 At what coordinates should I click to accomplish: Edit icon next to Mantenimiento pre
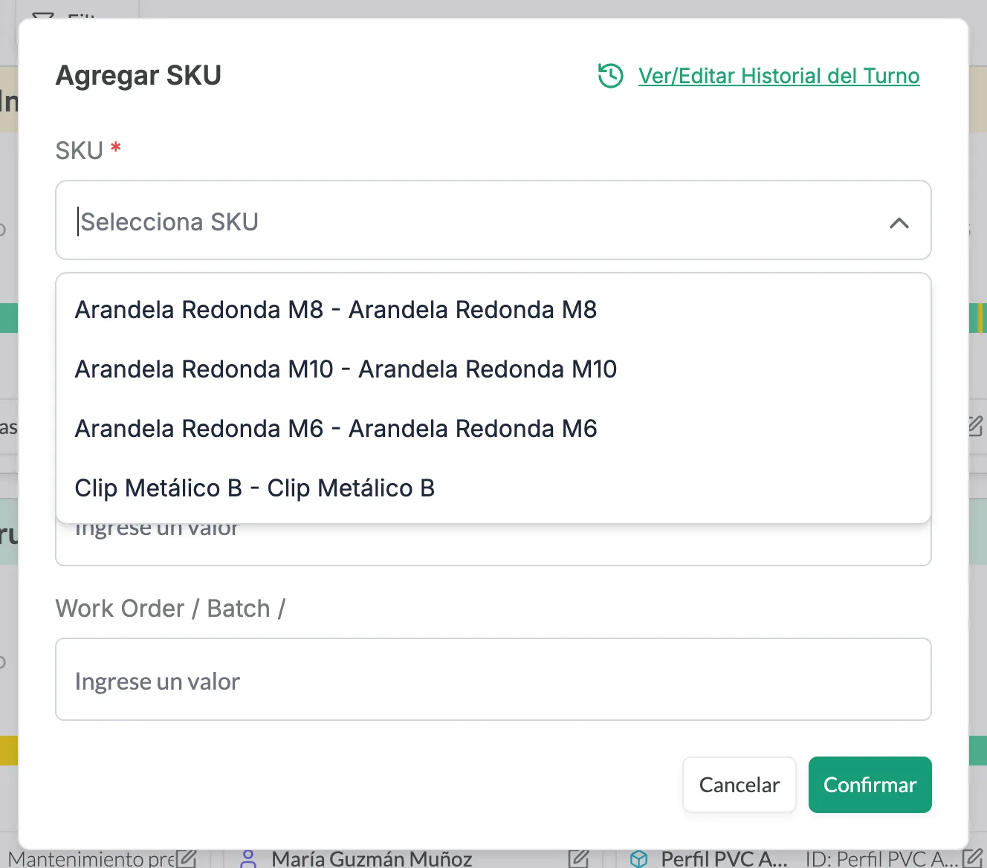pyautogui.click(x=187, y=858)
